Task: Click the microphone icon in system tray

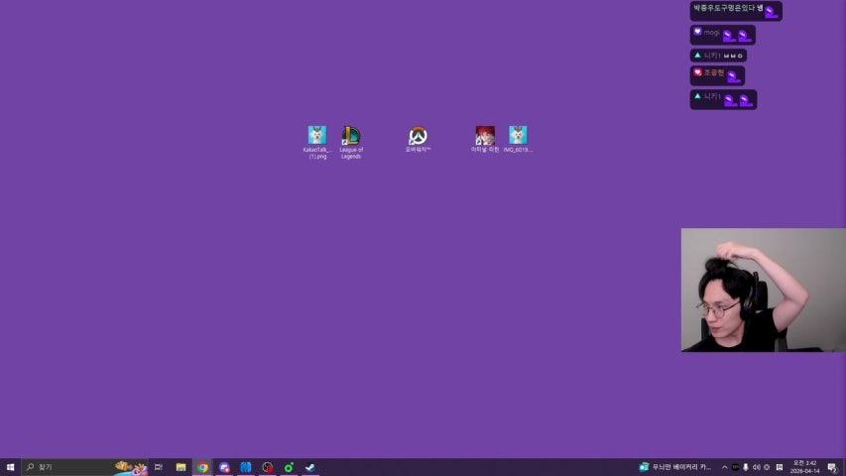Action: [x=745, y=467]
